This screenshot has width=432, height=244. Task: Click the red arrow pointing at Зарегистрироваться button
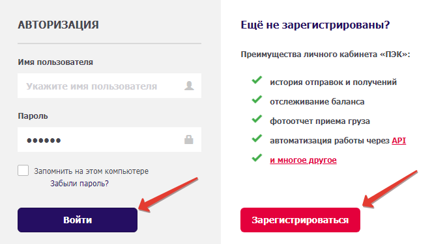(x=390, y=189)
